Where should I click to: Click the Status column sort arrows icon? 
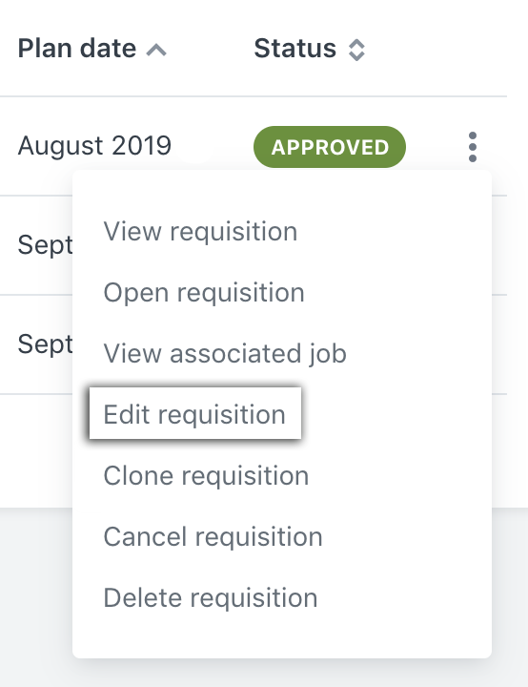coord(356,50)
